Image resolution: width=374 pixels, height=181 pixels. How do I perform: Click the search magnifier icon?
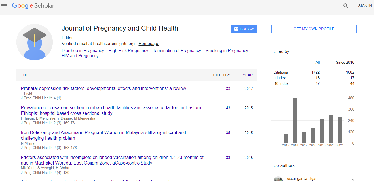346,6
